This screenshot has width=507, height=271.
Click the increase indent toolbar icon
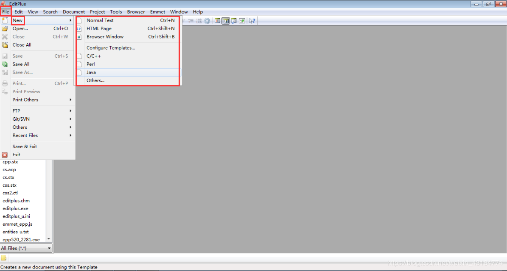point(191,21)
